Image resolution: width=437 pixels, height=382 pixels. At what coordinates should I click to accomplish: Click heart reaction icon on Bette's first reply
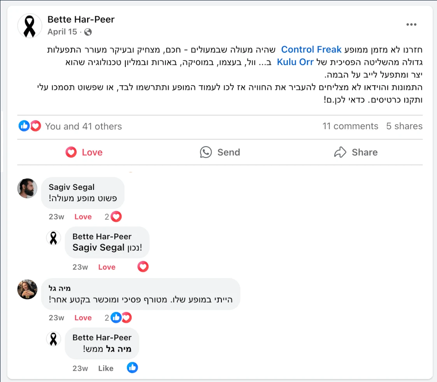pyautogui.click(x=143, y=266)
